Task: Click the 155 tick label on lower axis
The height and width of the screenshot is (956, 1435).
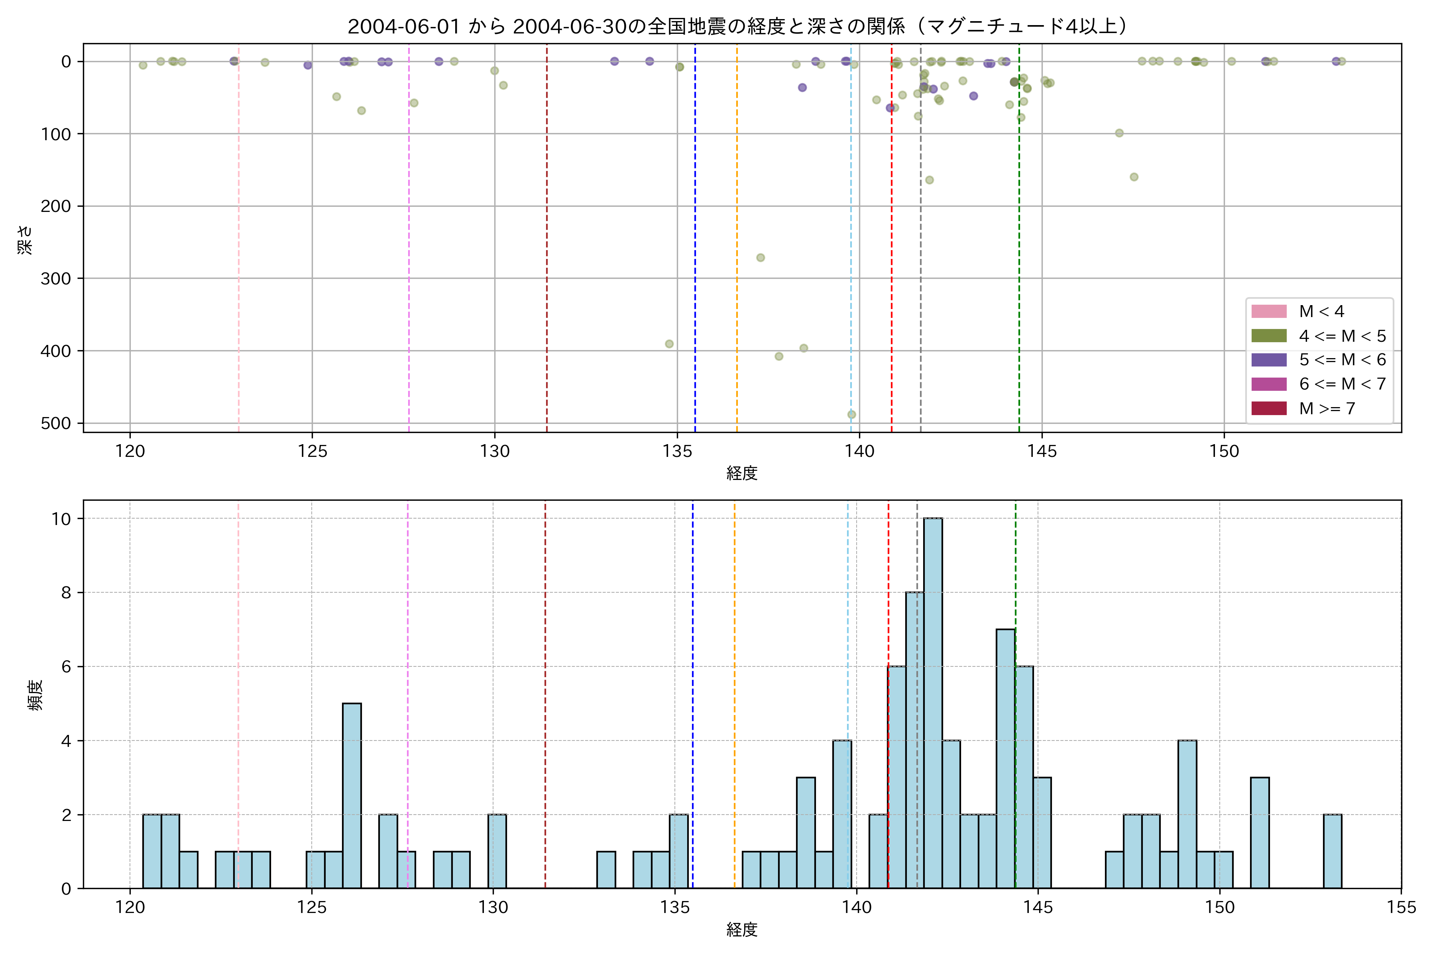Action: 1401,907
